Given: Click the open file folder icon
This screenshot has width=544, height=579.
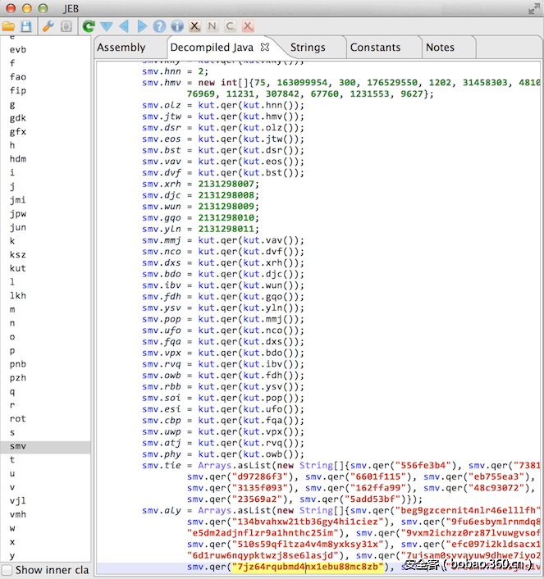Looking at the screenshot, I should (10, 27).
